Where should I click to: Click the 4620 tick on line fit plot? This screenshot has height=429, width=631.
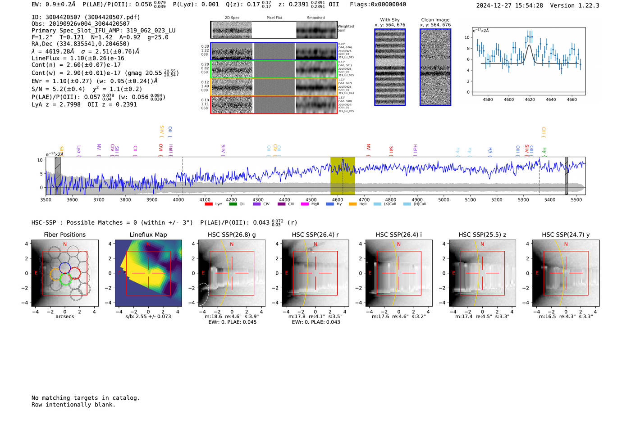coord(530,99)
